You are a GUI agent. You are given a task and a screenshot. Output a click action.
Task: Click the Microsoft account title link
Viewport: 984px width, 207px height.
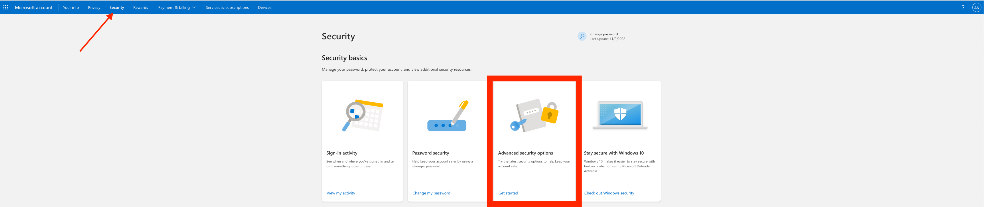(33, 7)
